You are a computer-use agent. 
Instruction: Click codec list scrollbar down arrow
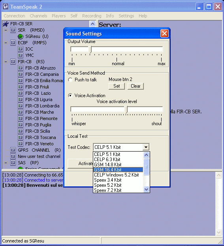[x=146, y=190]
